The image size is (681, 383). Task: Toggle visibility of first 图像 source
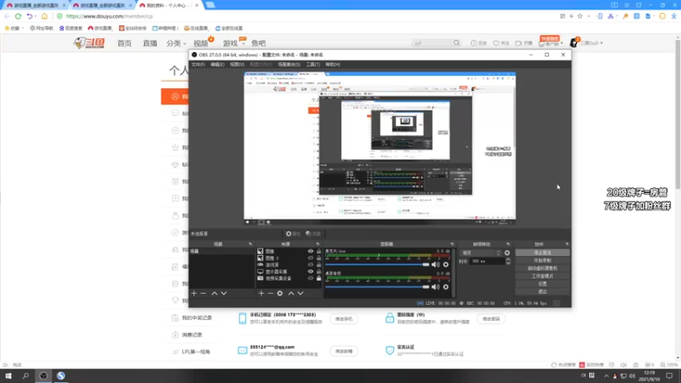click(311, 251)
